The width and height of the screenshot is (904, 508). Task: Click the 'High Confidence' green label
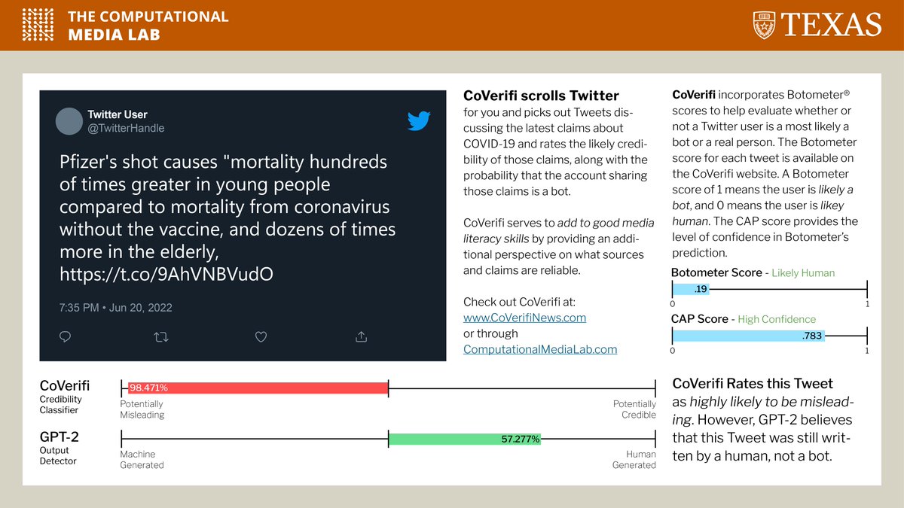tap(777, 319)
